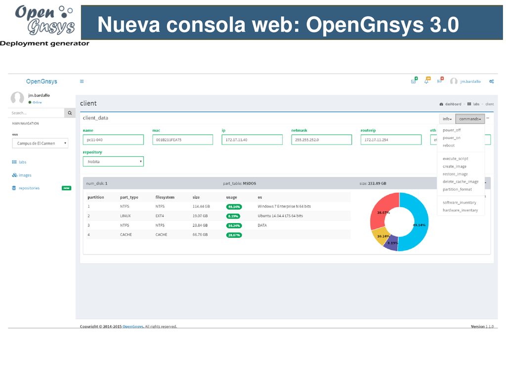Select partition_format from the commands menu
The image size is (506, 379).
[457, 189]
